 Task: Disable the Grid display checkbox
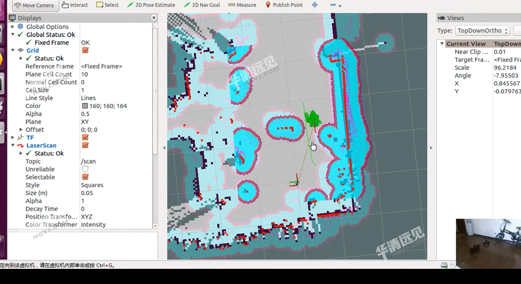[85, 50]
